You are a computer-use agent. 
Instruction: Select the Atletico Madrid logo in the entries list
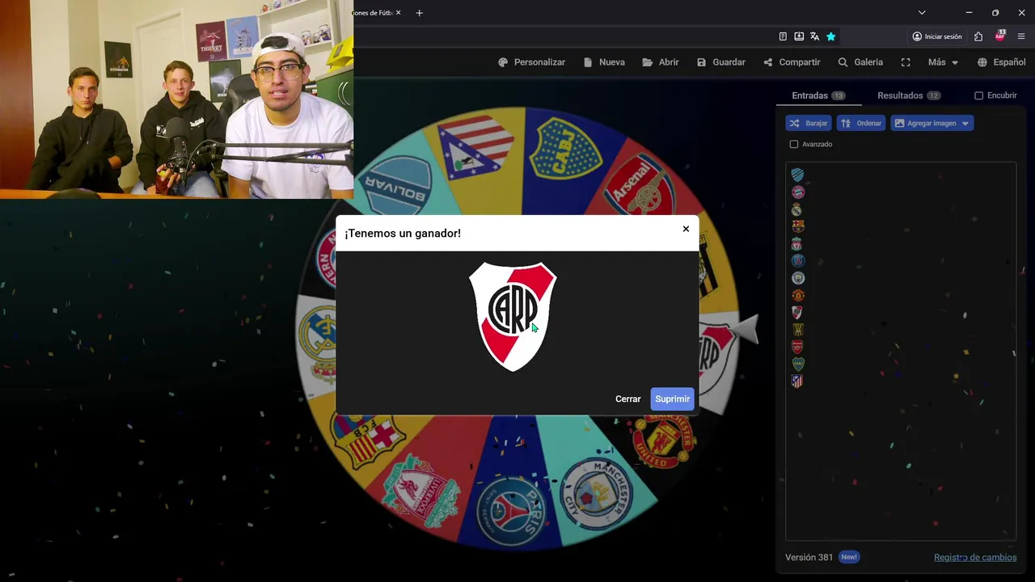point(797,381)
